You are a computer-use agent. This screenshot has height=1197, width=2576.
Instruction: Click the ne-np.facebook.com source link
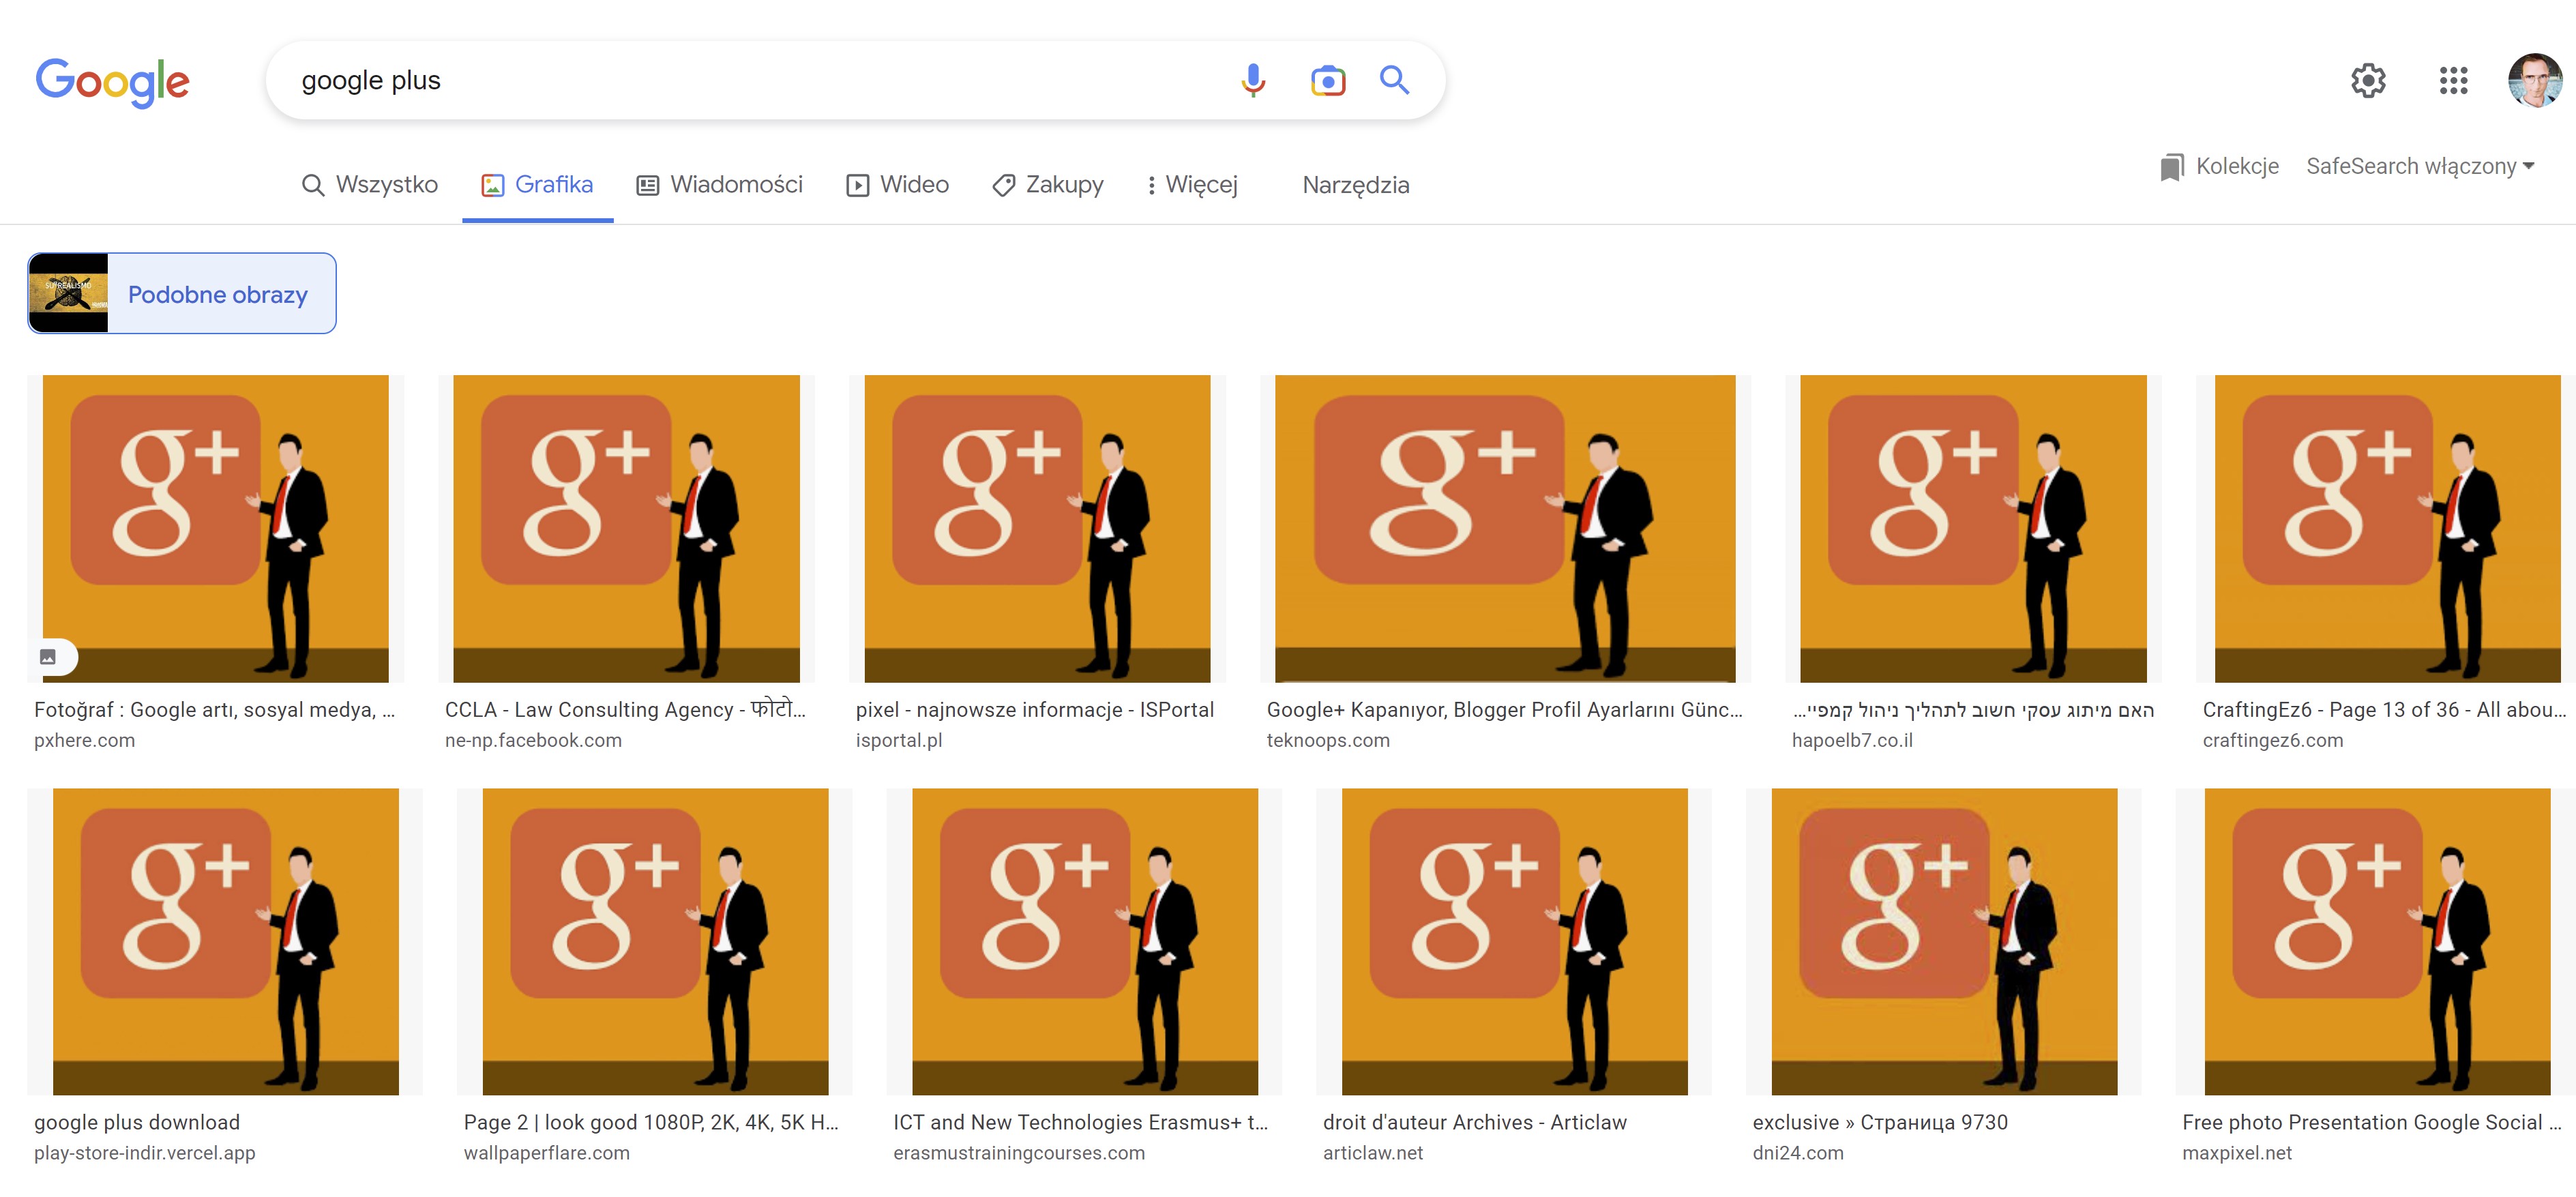[x=534, y=741]
